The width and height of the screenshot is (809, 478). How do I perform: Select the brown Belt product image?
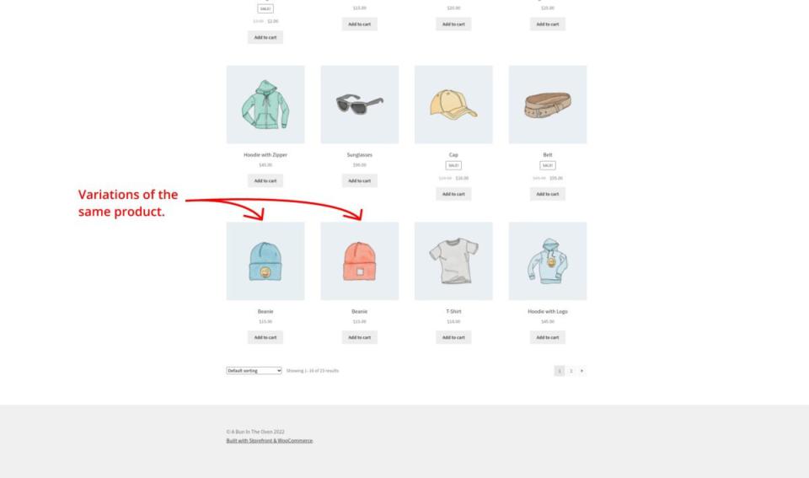(548, 105)
